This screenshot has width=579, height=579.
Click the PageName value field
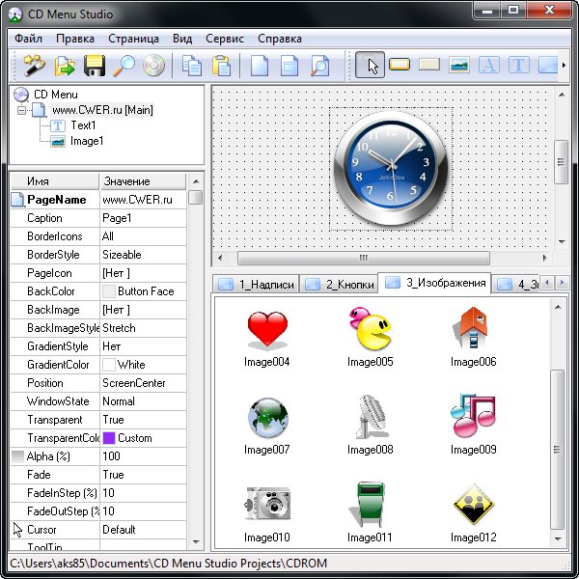(142, 200)
